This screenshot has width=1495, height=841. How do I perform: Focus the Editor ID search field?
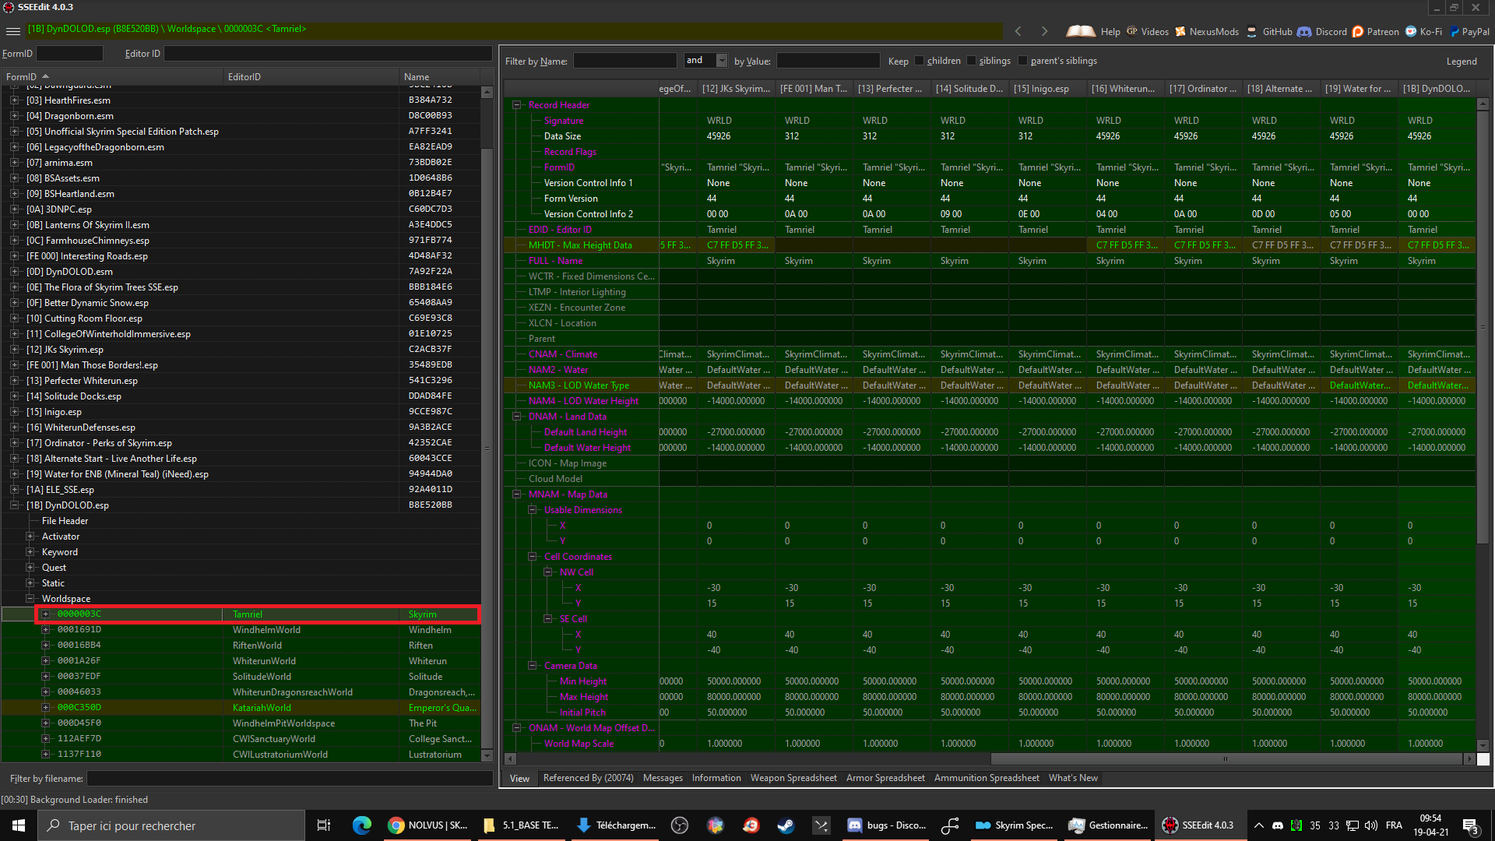tap(328, 54)
